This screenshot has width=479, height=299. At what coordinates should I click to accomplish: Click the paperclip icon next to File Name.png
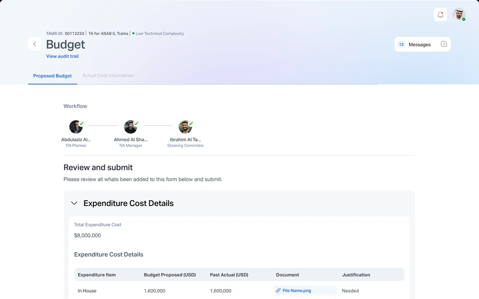tap(278, 291)
